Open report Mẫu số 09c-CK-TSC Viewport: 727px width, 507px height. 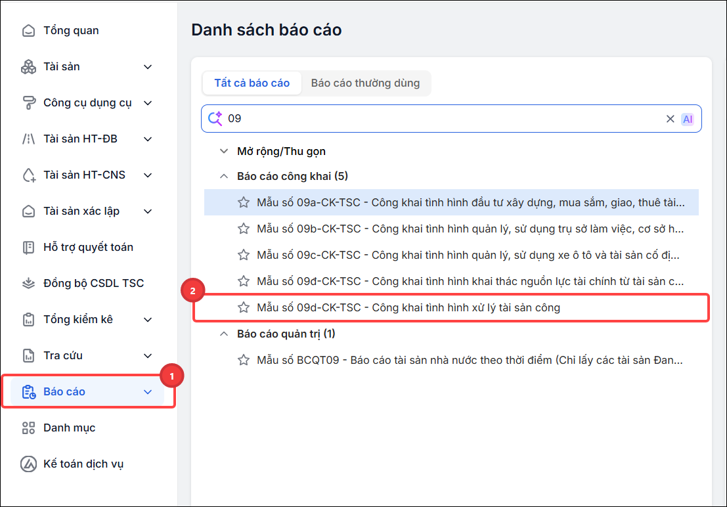451,255
